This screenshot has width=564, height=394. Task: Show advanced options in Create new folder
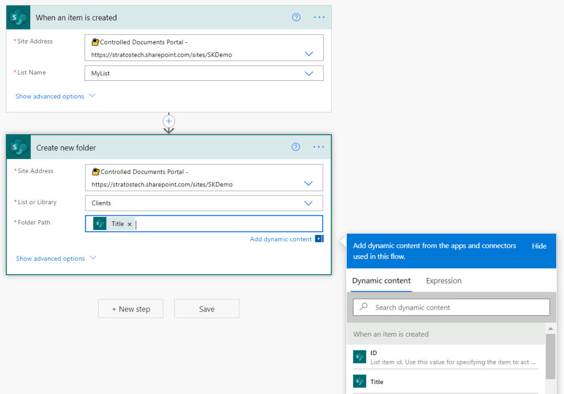pos(56,259)
